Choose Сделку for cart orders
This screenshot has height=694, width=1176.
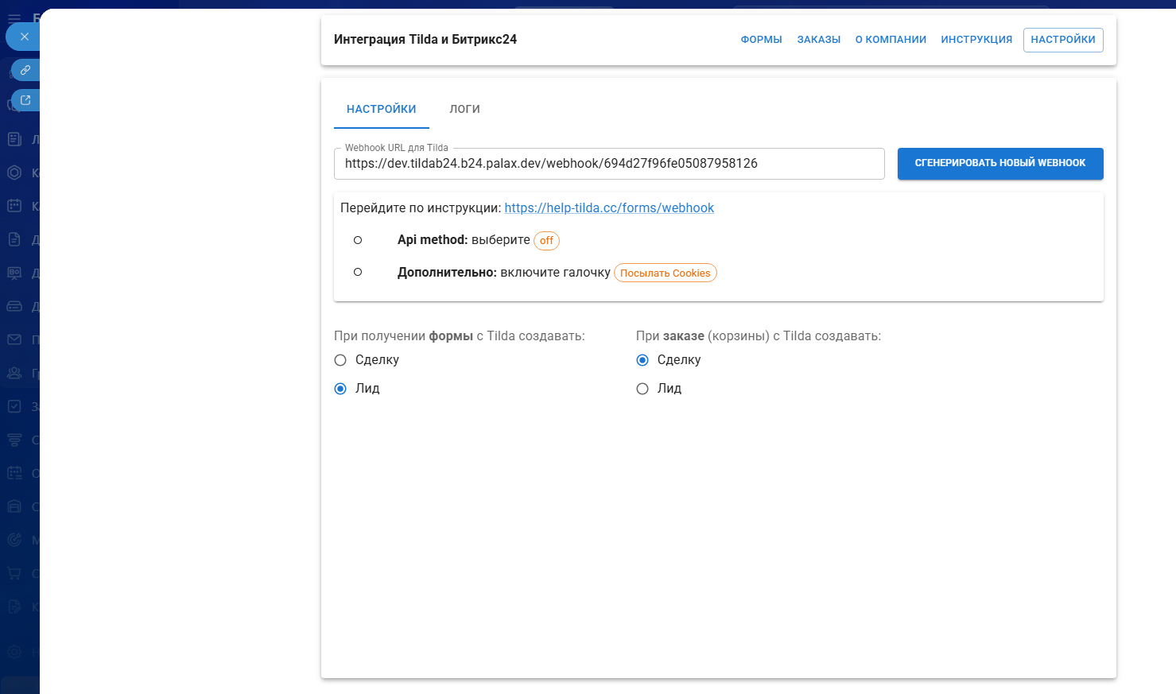pyautogui.click(x=642, y=360)
